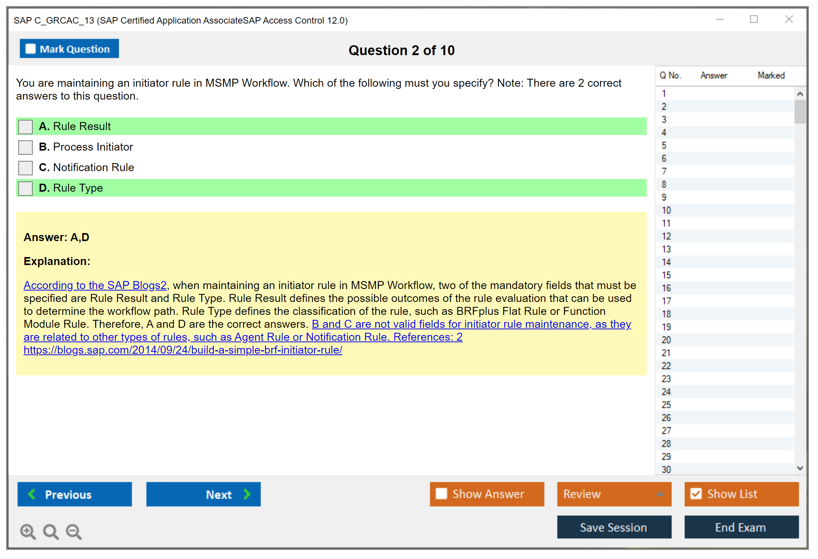The image size is (818, 559).
Task: Check option B Process Initiator
Action: pos(25,147)
